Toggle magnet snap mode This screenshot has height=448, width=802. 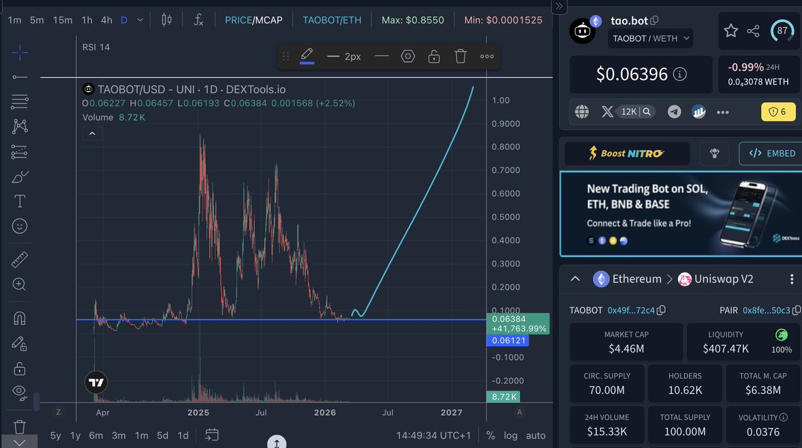click(x=19, y=318)
